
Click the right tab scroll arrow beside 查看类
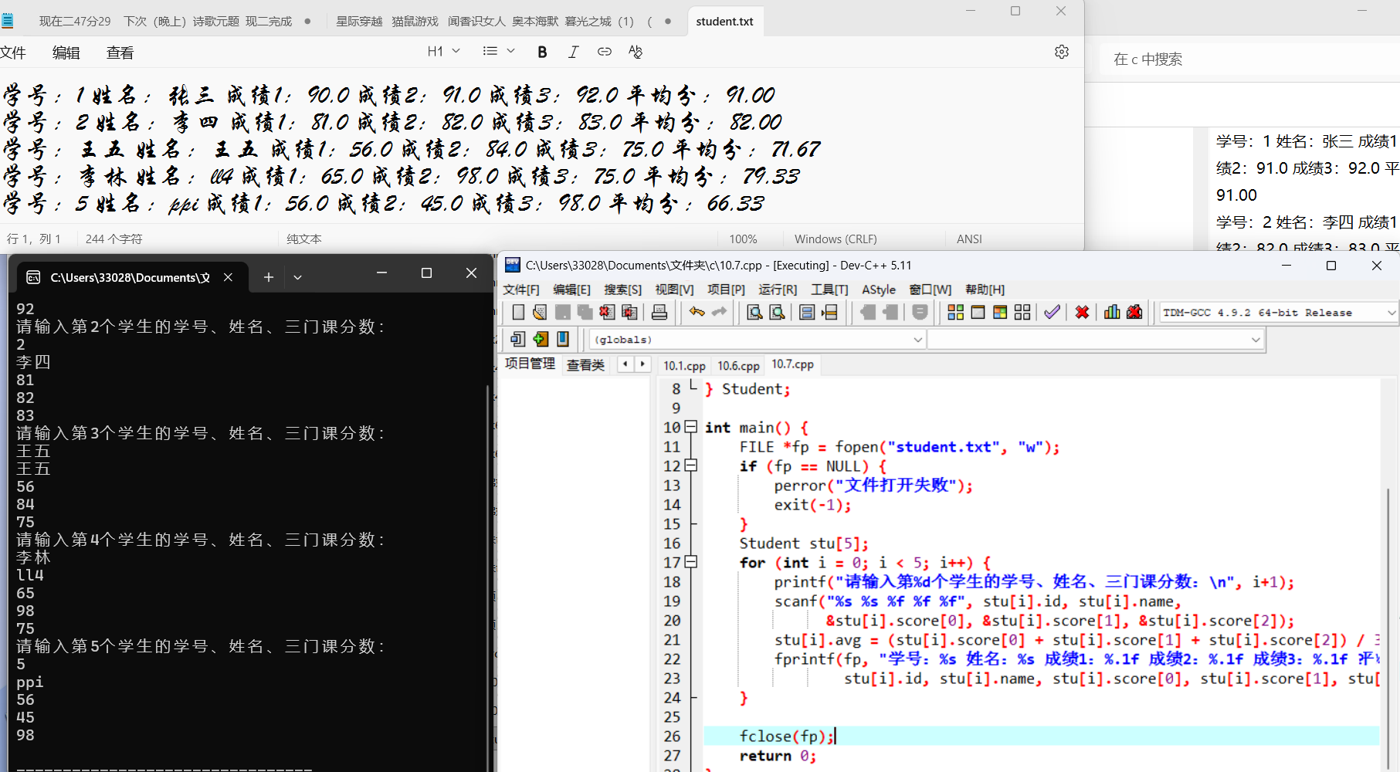point(642,364)
